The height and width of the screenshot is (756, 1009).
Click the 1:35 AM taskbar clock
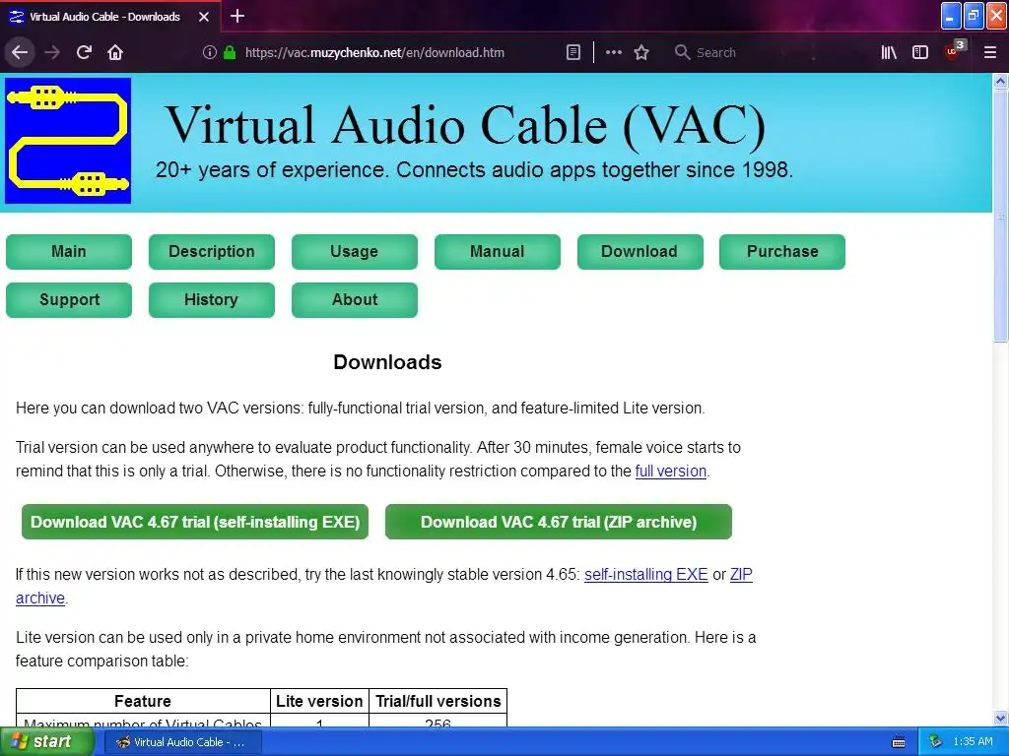pos(973,742)
